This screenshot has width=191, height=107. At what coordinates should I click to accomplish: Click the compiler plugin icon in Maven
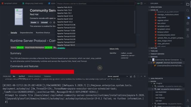(x=155, y=86)
